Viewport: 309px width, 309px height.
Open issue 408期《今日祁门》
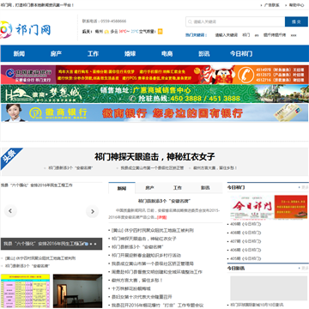245,233
